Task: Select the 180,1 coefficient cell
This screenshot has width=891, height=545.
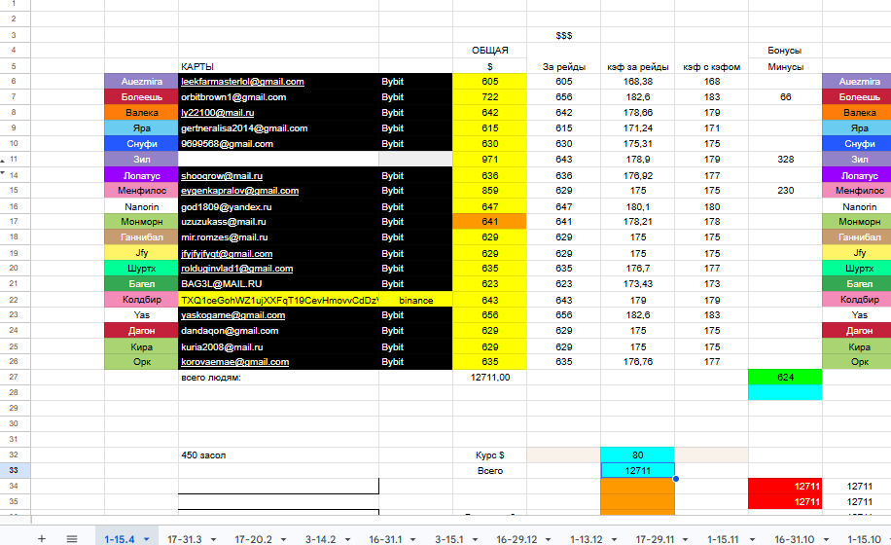Action: tap(637, 207)
